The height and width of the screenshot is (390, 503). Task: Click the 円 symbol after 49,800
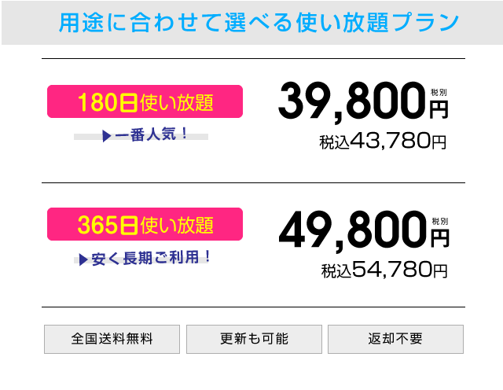tap(440, 238)
